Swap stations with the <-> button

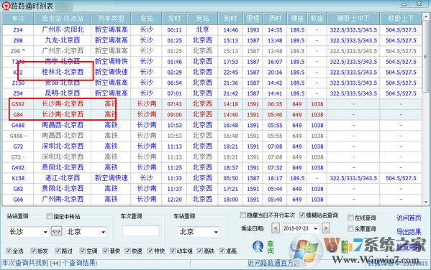click(56, 231)
